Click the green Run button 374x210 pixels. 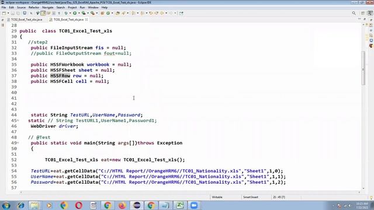(75, 13)
